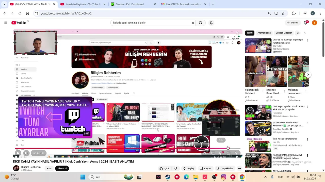
Task: Open File Explorer from the taskbar
Action: tap(196, 177)
